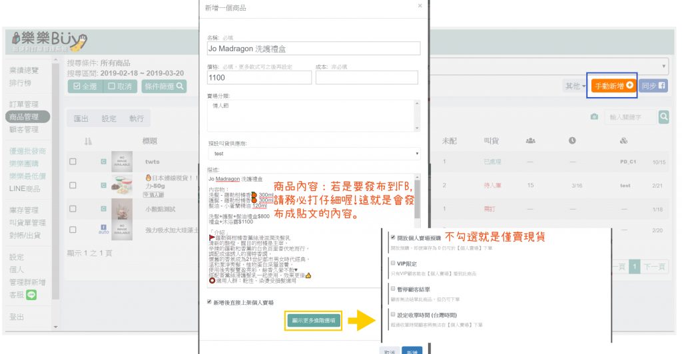Click 登出 to log out
This screenshot has height=354, width=682.
(17, 317)
